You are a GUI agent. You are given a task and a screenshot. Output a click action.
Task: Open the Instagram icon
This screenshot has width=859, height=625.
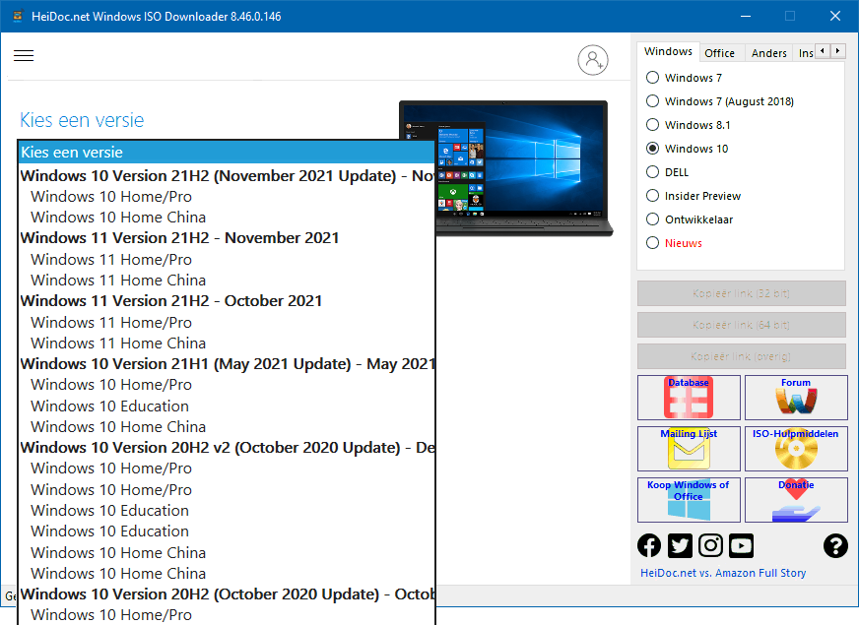(x=710, y=545)
